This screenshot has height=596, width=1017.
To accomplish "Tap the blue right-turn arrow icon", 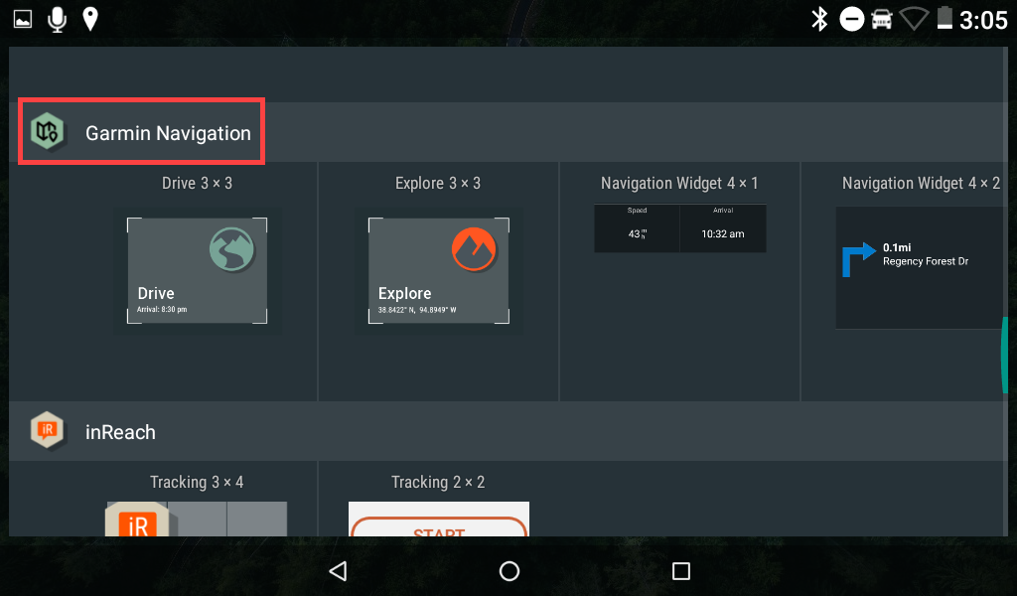I will 858,259.
